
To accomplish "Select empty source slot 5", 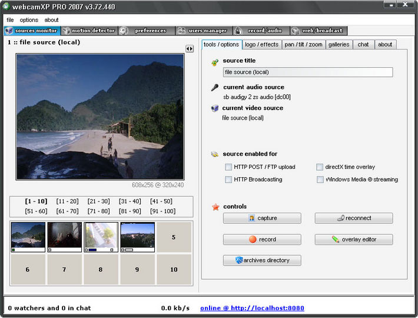I will [174, 237].
